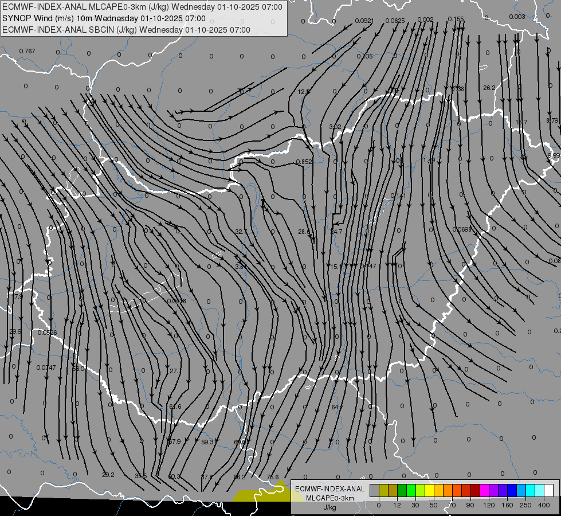561x516 pixels.
Task: Click the map value 26.2
Action: tap(489, 88)
